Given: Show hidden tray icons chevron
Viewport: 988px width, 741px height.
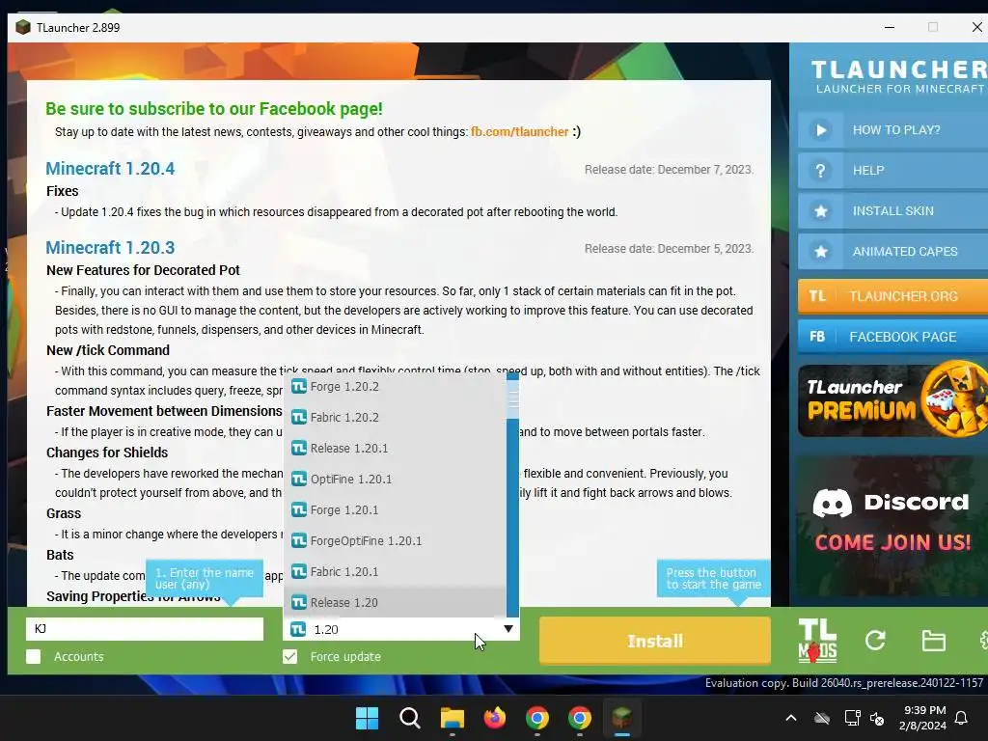Looking at the screenshot, I should point(791,718).
